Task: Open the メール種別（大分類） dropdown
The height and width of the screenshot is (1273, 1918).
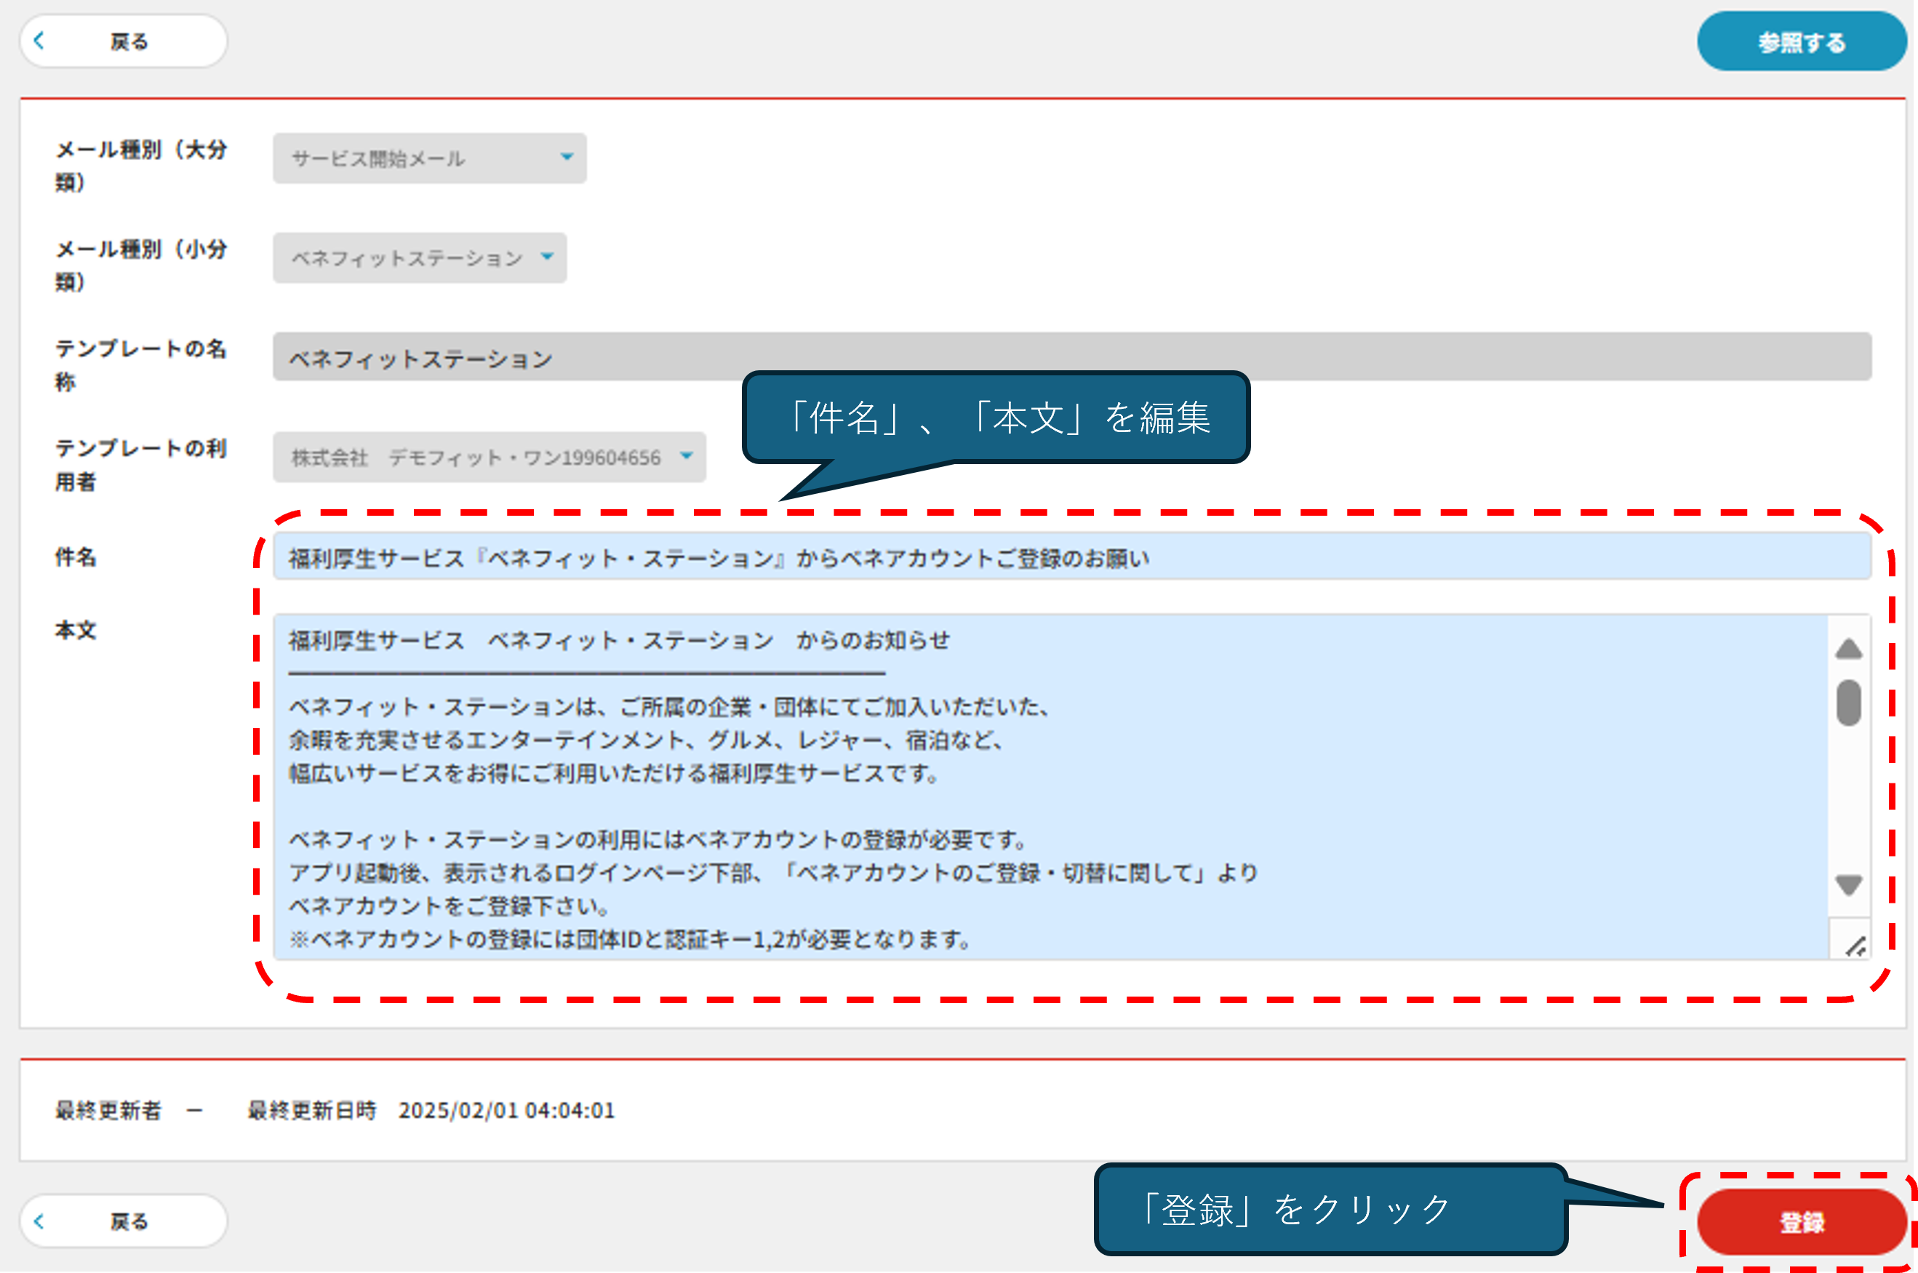Action: tap(429, 158)
